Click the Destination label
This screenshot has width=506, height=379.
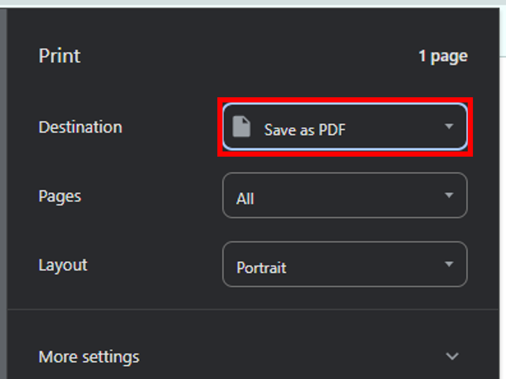tap(80, 127)
